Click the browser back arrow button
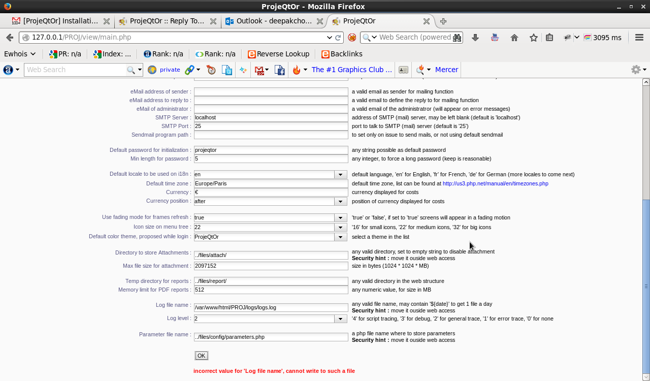This screenshot has width=650, height=381. click(9, 37)
